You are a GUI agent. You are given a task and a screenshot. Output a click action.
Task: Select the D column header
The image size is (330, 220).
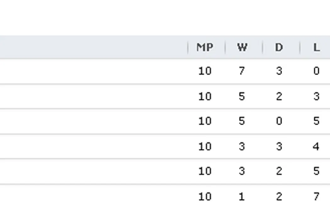pos(279,47)
